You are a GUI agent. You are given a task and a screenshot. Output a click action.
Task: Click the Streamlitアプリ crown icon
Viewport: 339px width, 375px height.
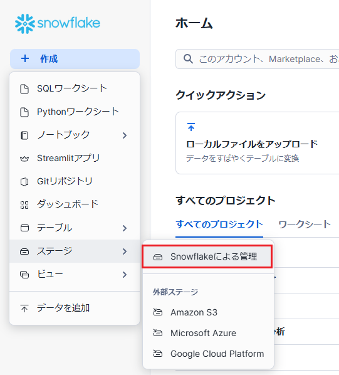point(24,159)
